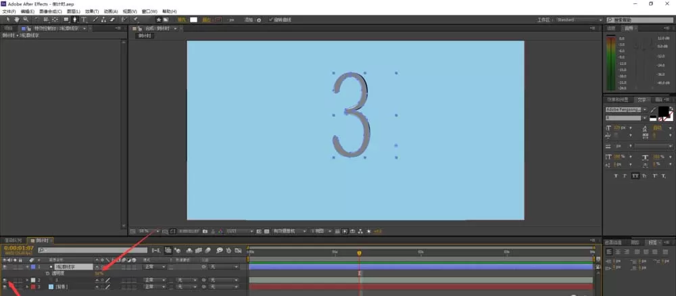Toggle Faux Bold T style button
This screenshot has width=676, height=296.
(x=616, y=176)
